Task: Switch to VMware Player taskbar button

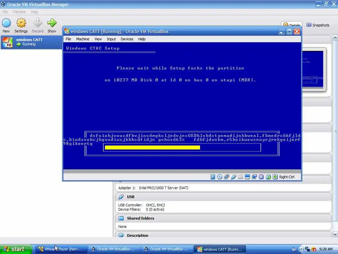Action: [61, 249]
